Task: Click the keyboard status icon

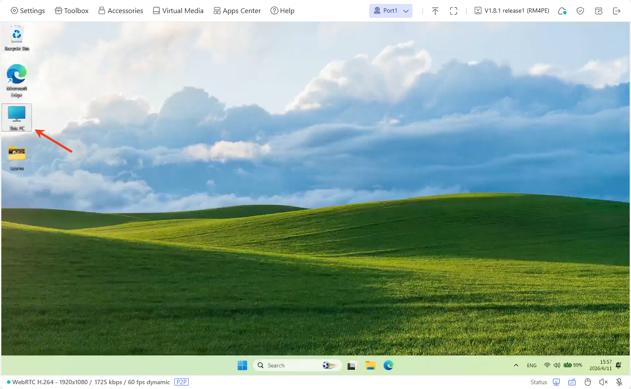Action: click(x=572, y=382)
